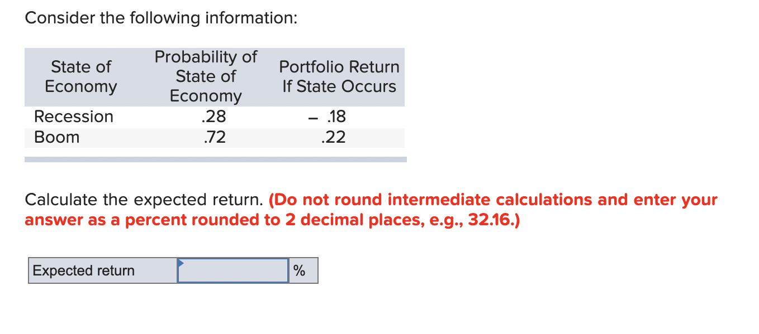Select the percent symbol cell
Screen dimensions: 759x334
point(301,270)
